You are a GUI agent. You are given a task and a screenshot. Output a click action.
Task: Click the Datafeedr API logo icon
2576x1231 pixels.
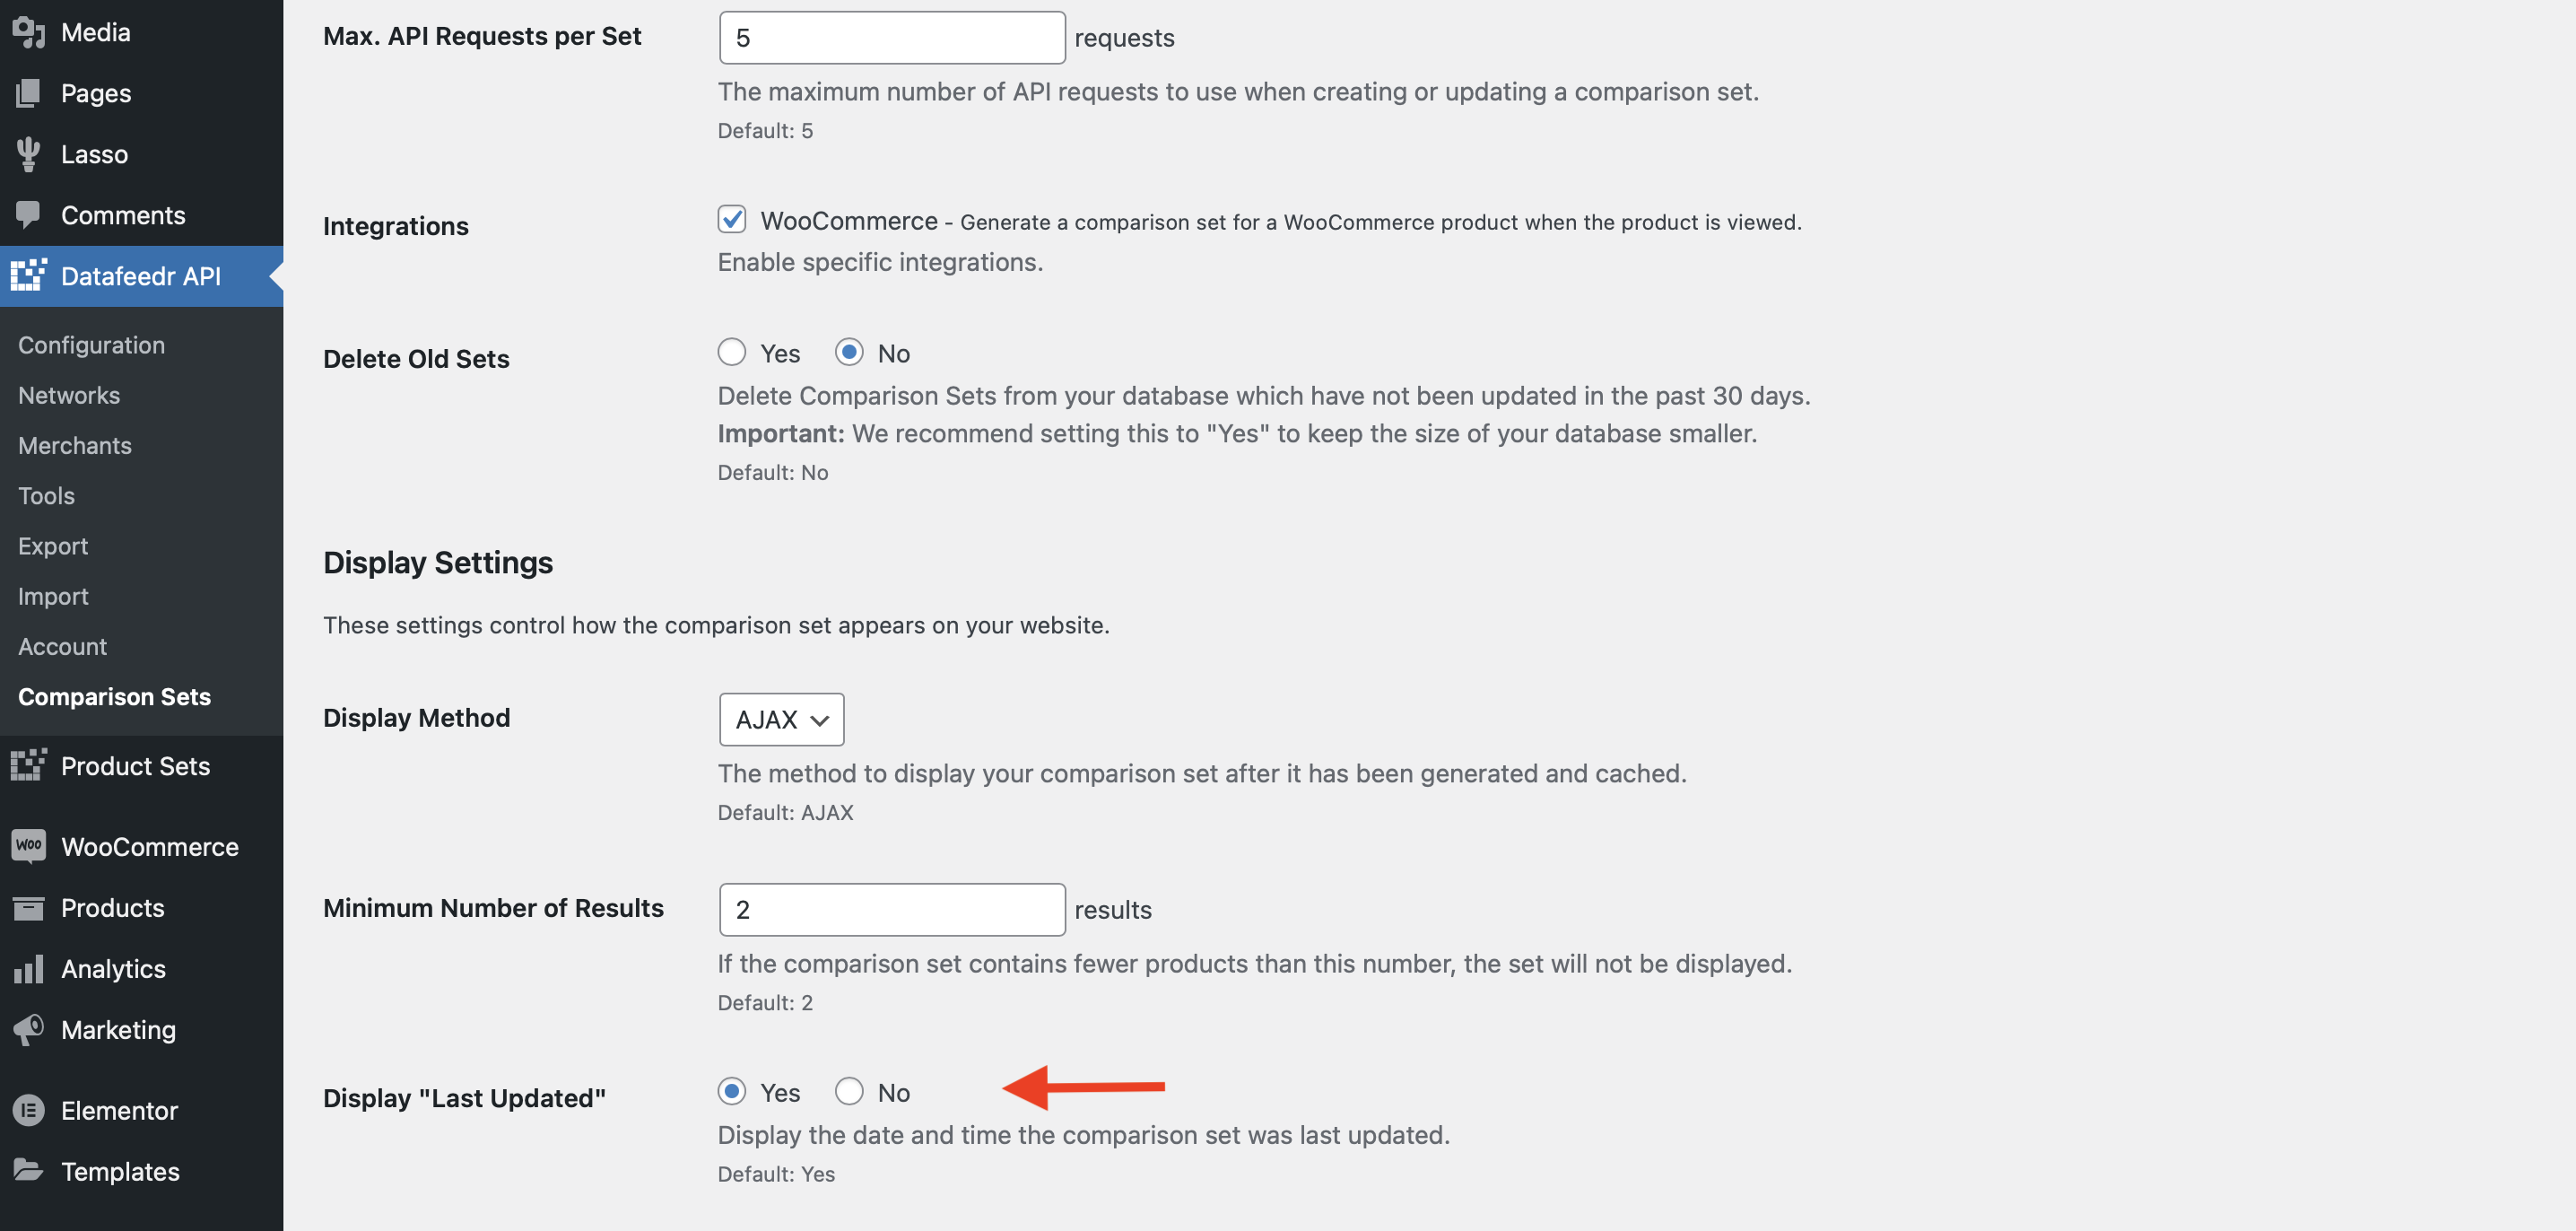(x=29, y=275)
